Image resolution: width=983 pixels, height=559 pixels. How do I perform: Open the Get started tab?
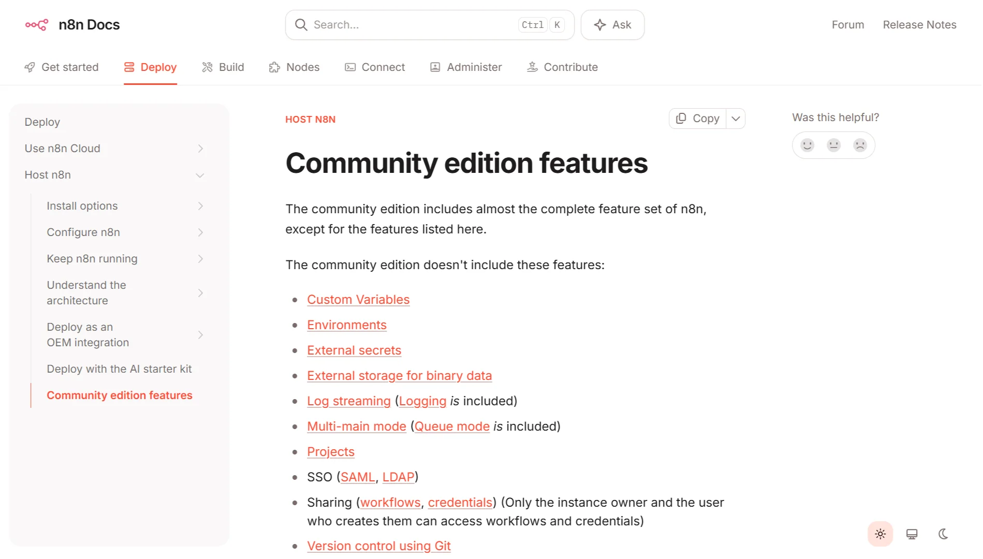62,67
